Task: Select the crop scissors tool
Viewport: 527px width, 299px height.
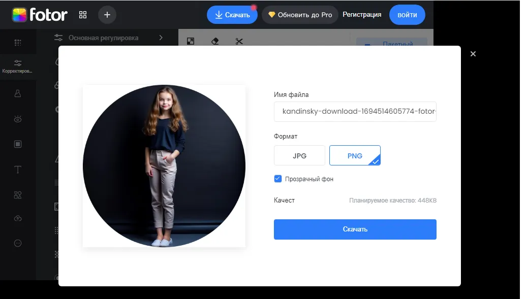Action: point(239,41)
